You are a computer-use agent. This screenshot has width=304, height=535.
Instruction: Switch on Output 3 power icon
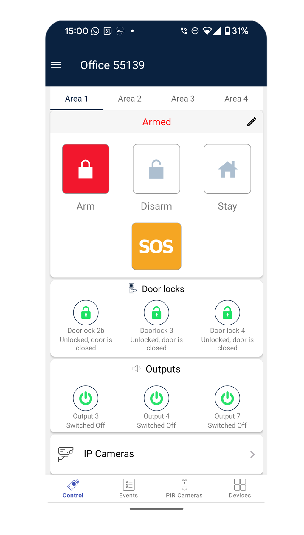click(x=86, y=398)
